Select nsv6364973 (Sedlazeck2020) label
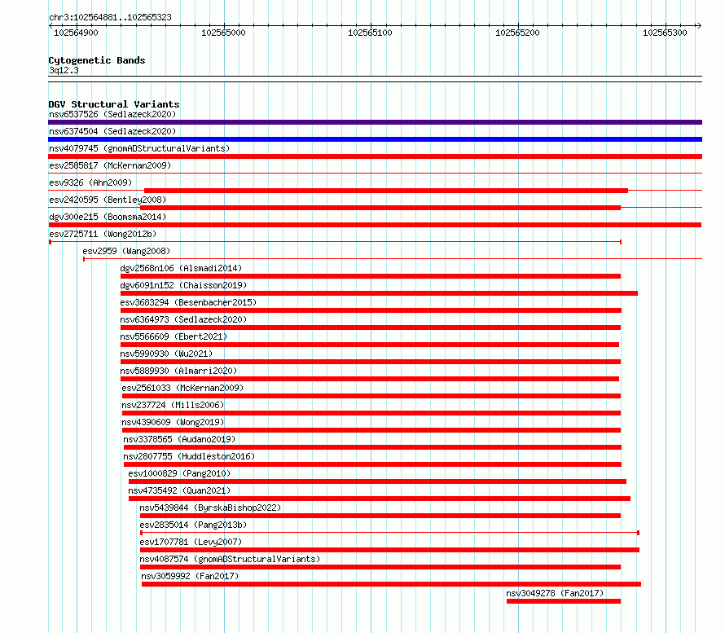 click(183, 319)
